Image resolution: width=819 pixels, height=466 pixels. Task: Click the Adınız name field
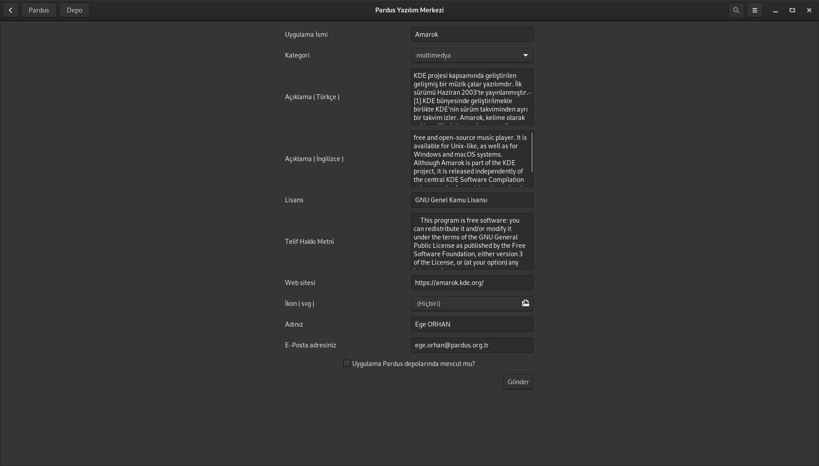pyautogui.click(x=472, y=324)
